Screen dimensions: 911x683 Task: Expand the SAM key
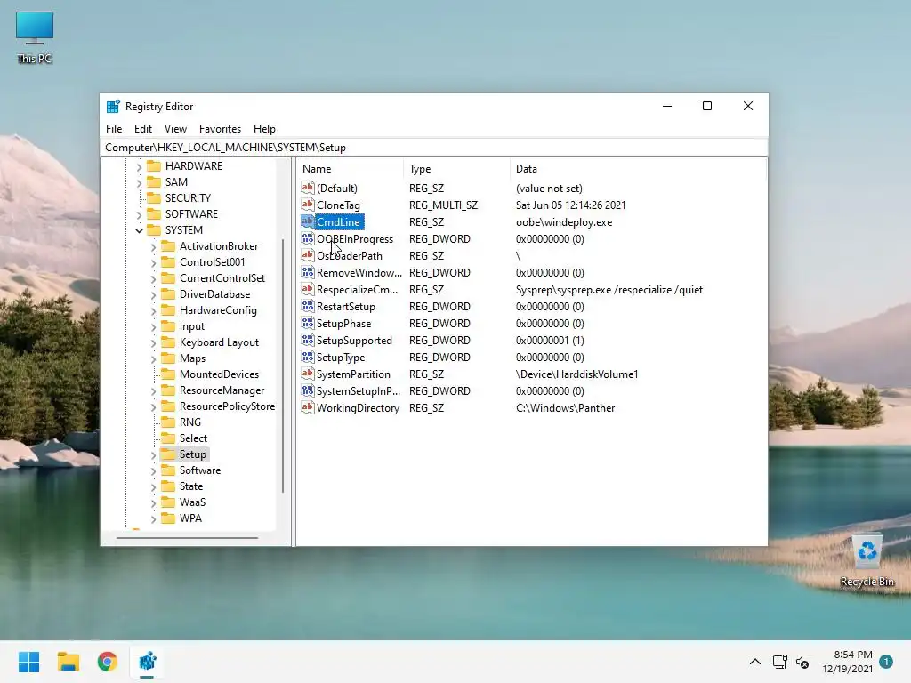(x=139, y=182)
